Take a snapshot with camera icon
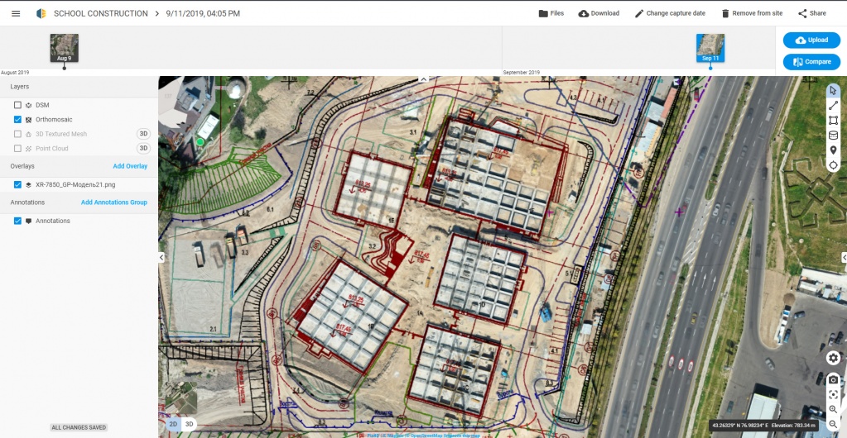 (x=833, y=379)
